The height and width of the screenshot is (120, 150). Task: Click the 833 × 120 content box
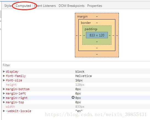click(97, 35)
